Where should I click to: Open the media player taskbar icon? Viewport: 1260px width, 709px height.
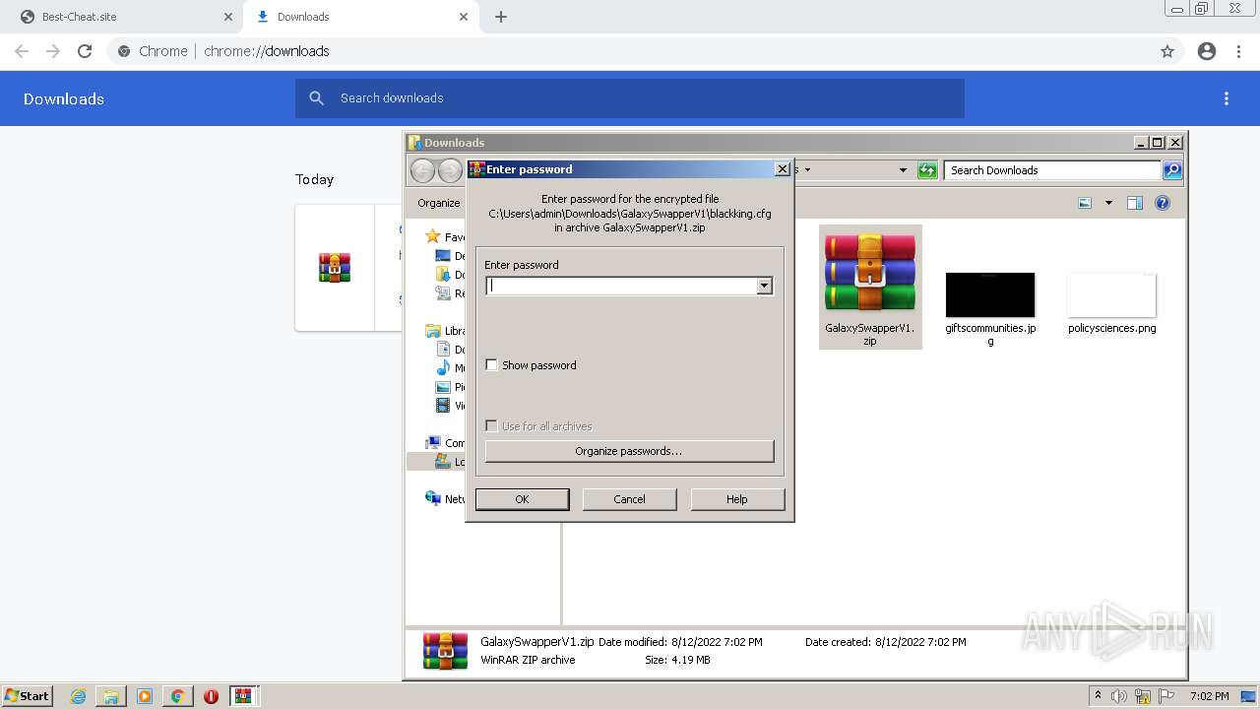coord(145,696)
